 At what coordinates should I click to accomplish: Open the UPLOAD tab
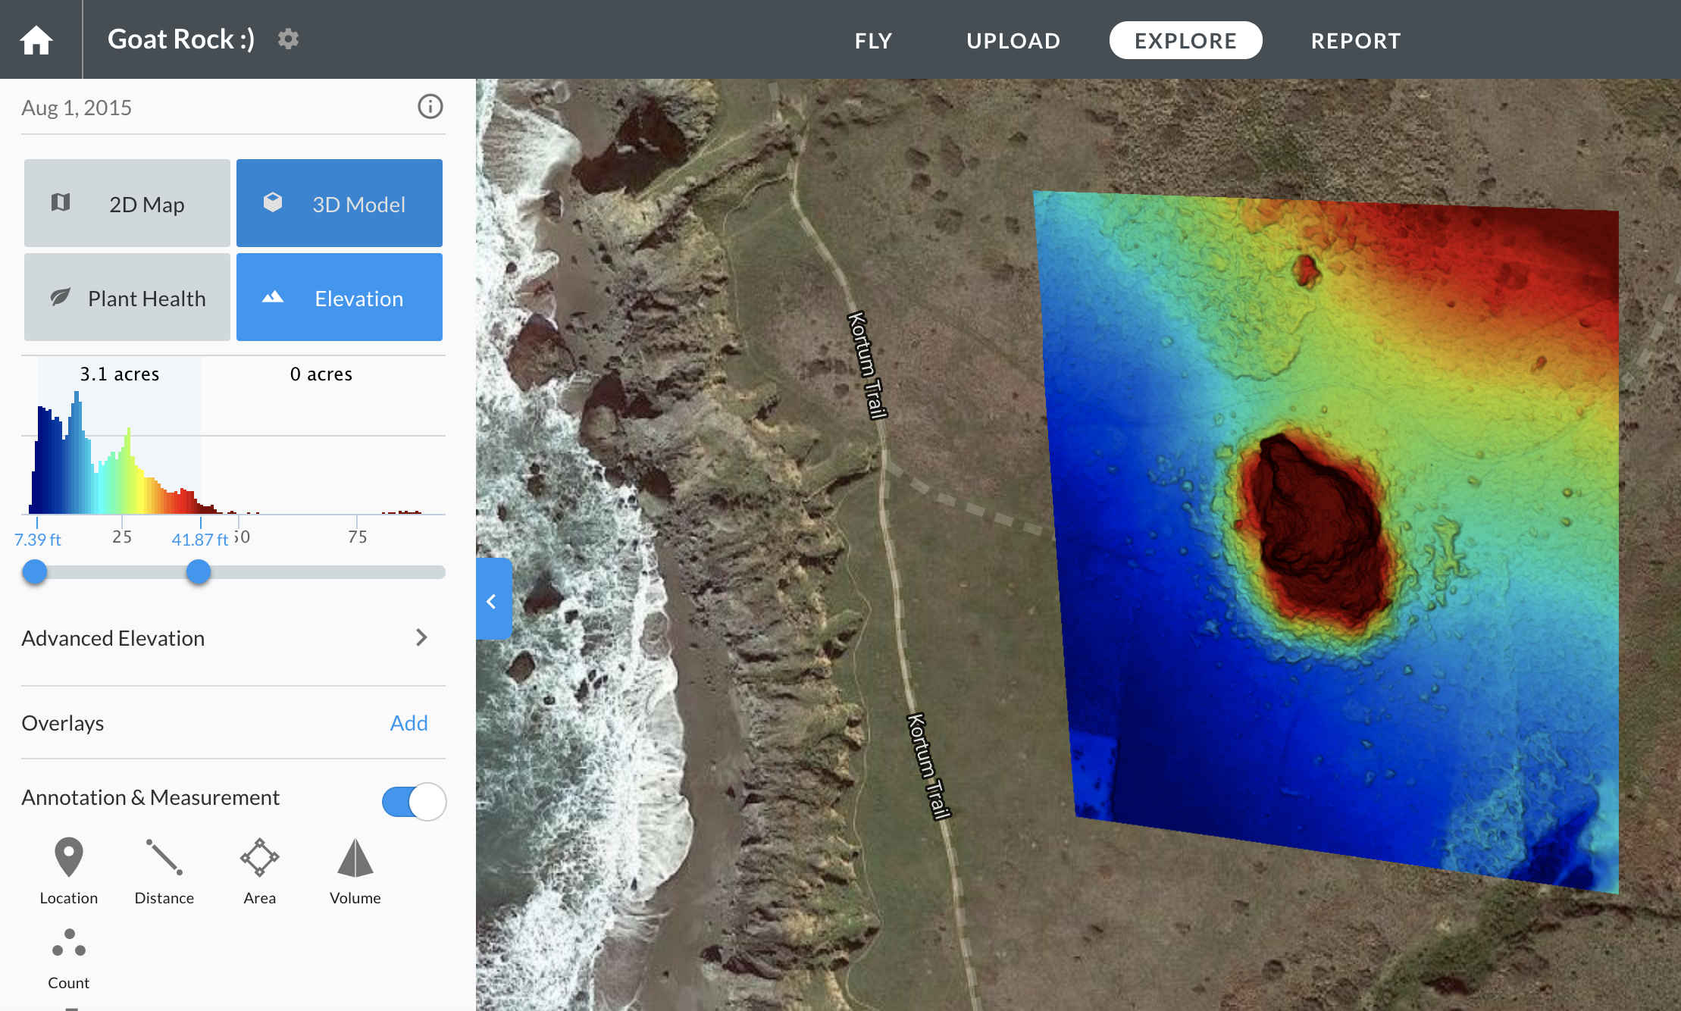(1013, 40)
